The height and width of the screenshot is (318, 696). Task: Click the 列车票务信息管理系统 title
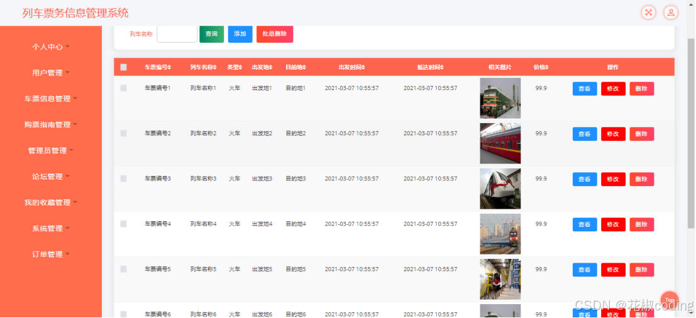[x=75, y=13]
